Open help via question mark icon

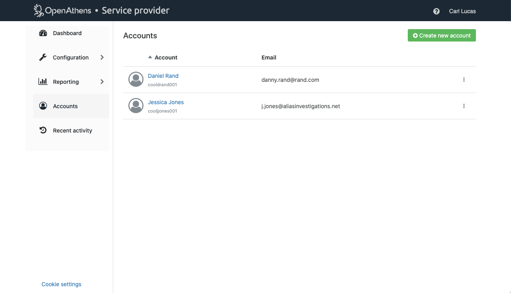pos(436,11)
